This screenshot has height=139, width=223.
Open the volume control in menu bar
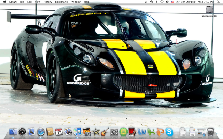[167, 2]
